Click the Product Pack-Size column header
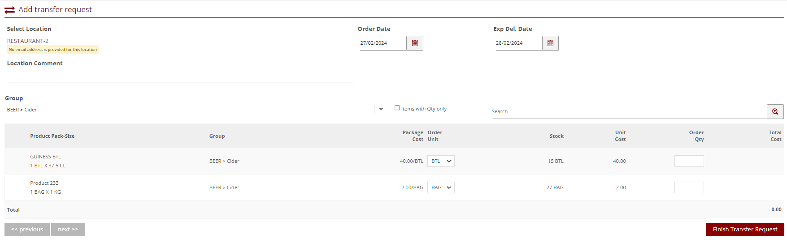Image resolution: width=787 pixels, height=251 pixels. coord(52,136)
